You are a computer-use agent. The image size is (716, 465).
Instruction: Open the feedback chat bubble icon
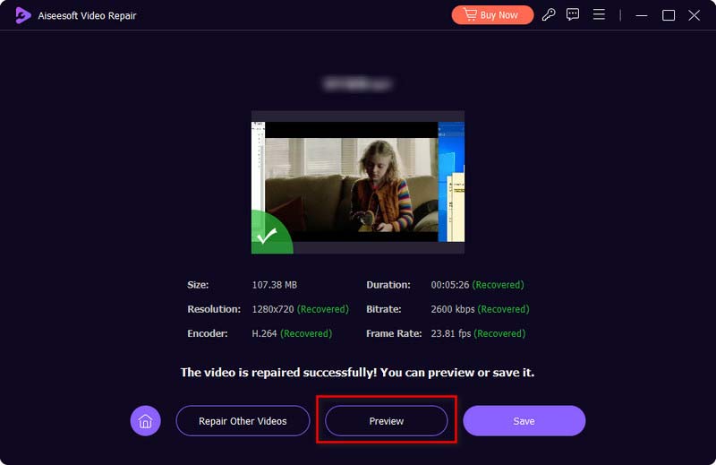coord(573,15)
